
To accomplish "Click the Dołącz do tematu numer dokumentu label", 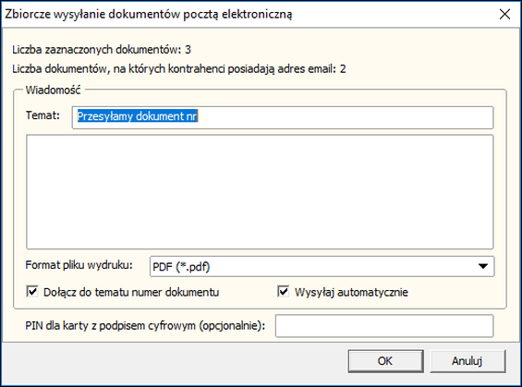I will [131, 292].
